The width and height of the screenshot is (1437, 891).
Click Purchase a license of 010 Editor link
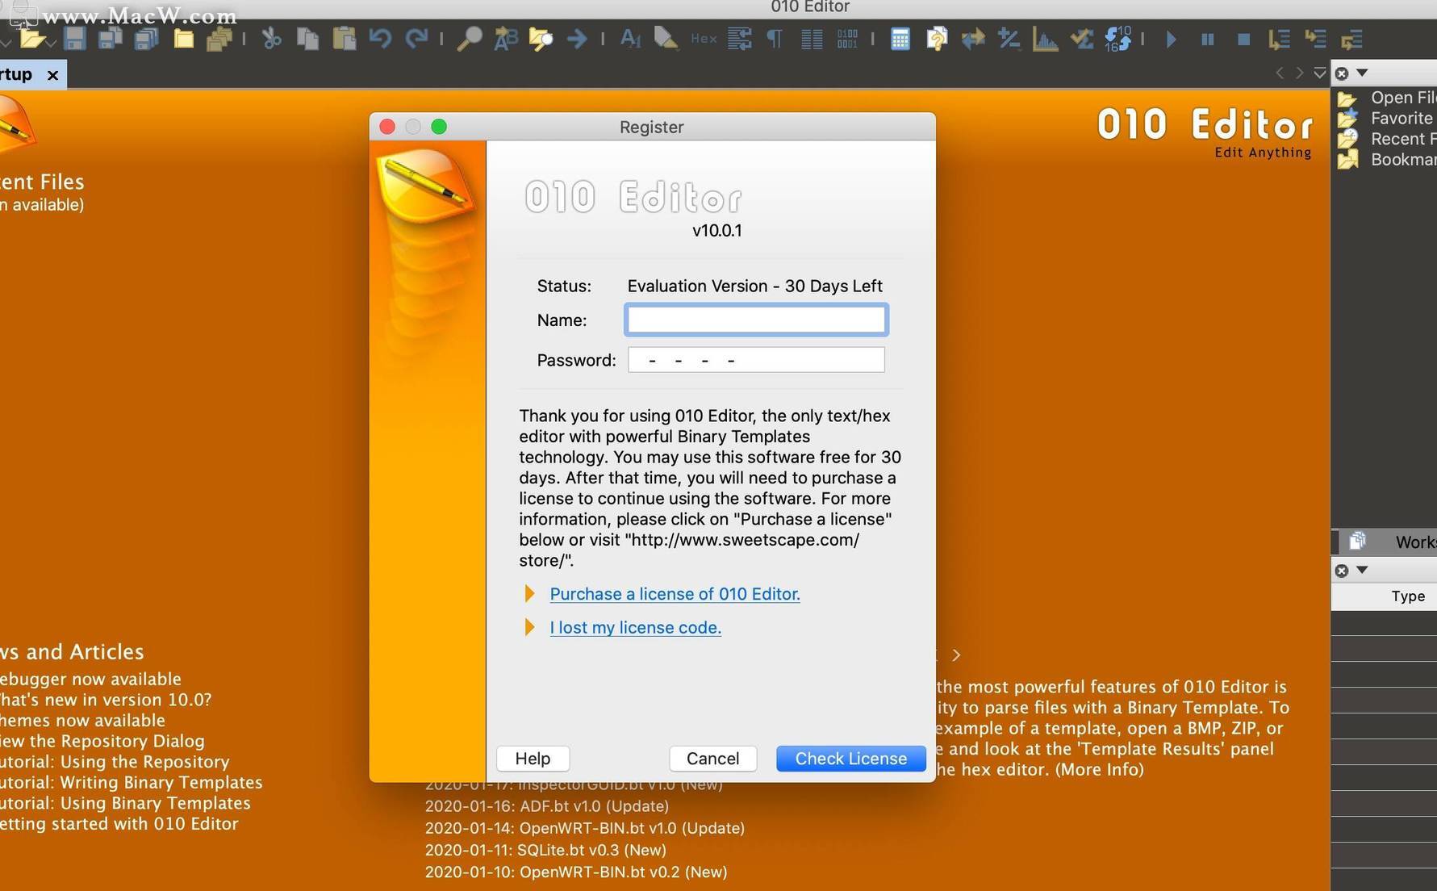click(675, 594)
